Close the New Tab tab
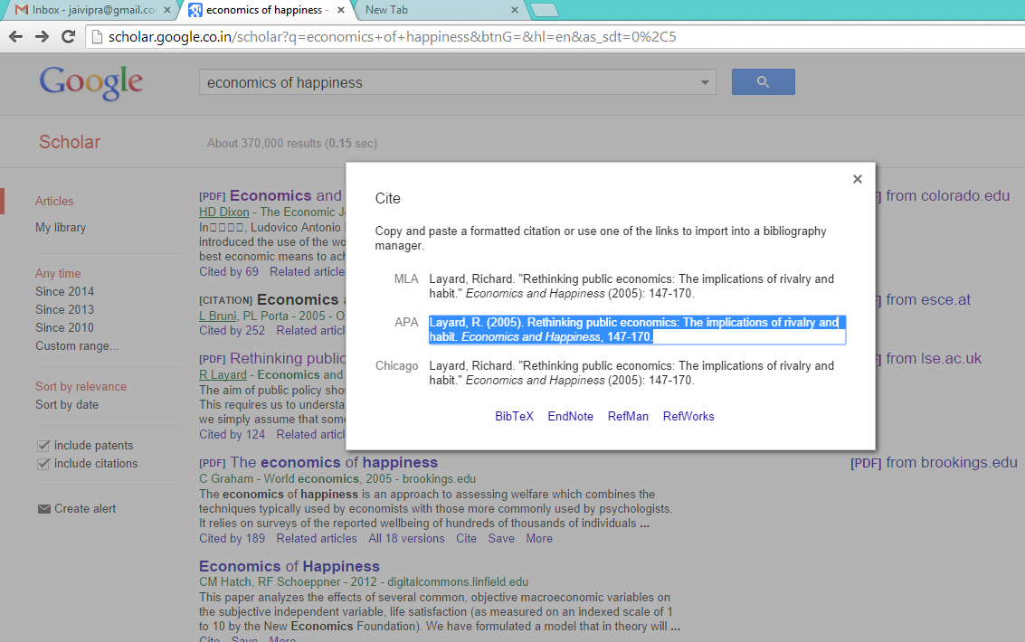The height and width of the screenshot is (642, 1025). point(515,10)
